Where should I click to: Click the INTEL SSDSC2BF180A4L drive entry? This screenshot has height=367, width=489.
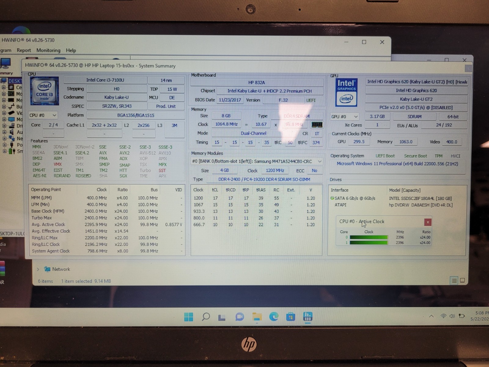(x=420, y=198)
